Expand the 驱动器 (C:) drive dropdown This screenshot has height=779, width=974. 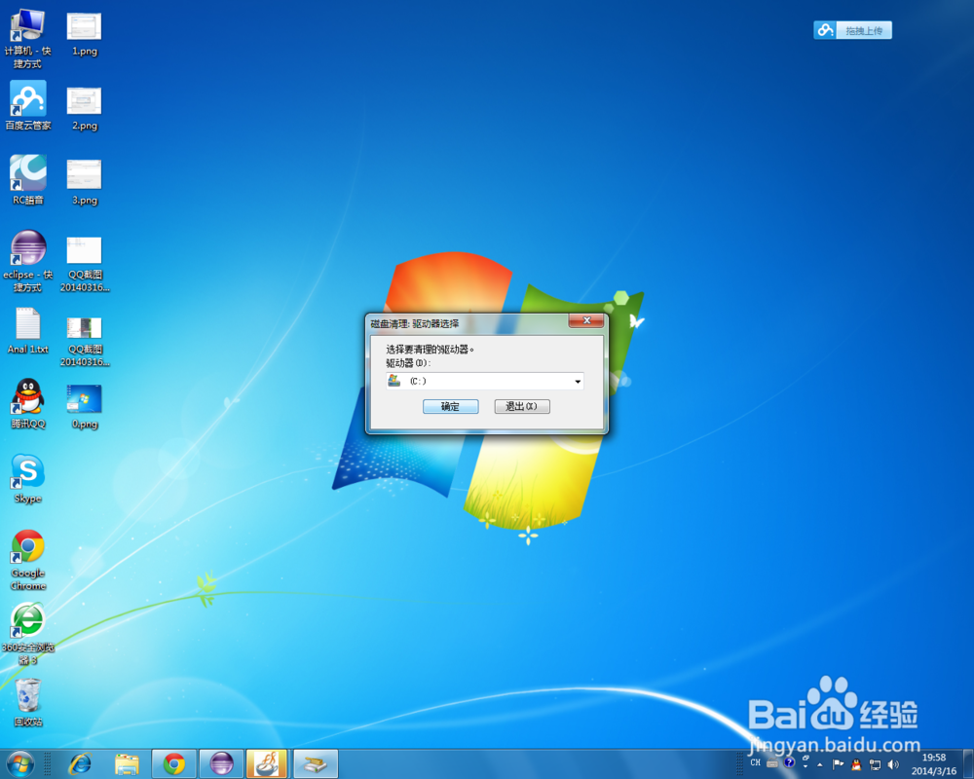tap(578, 382)
